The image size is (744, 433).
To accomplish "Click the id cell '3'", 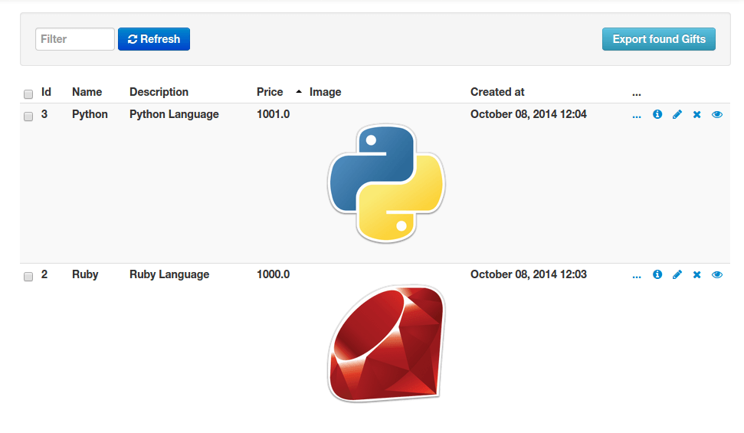I will 44,114.
